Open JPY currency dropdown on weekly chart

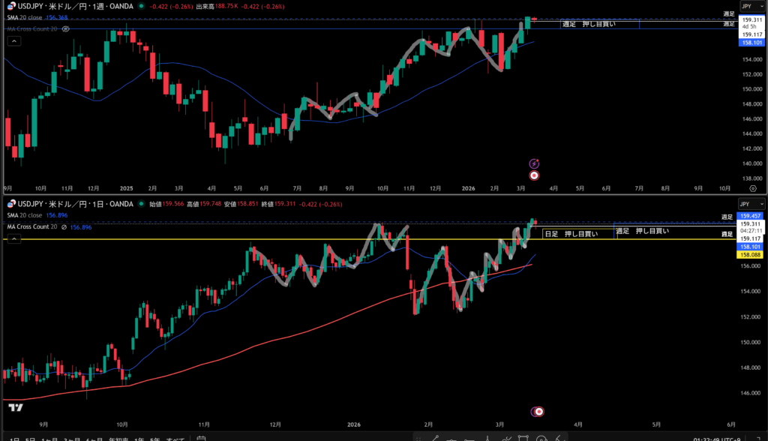(751, 5)
